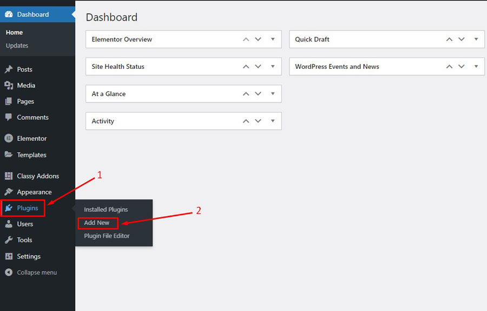Viewport: 487px width, 311px height.
Task: Move Site Health Status widget down
Action: [258, 67]
